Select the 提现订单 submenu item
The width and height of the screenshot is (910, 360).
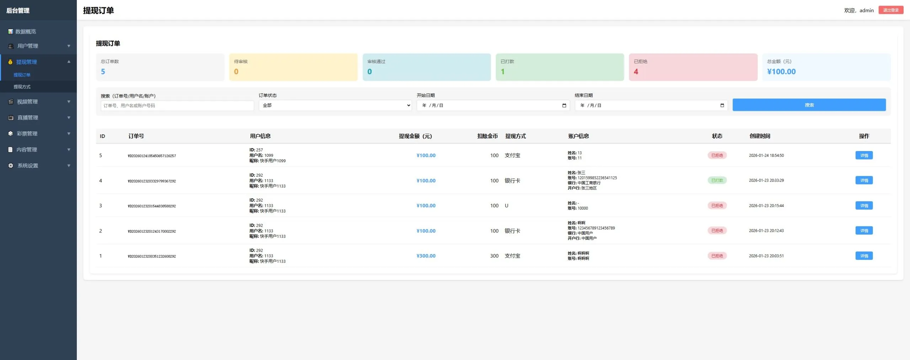coord(38,75)
